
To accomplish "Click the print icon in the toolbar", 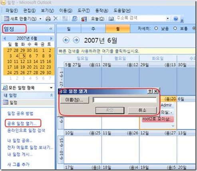I will click(48, 19).
